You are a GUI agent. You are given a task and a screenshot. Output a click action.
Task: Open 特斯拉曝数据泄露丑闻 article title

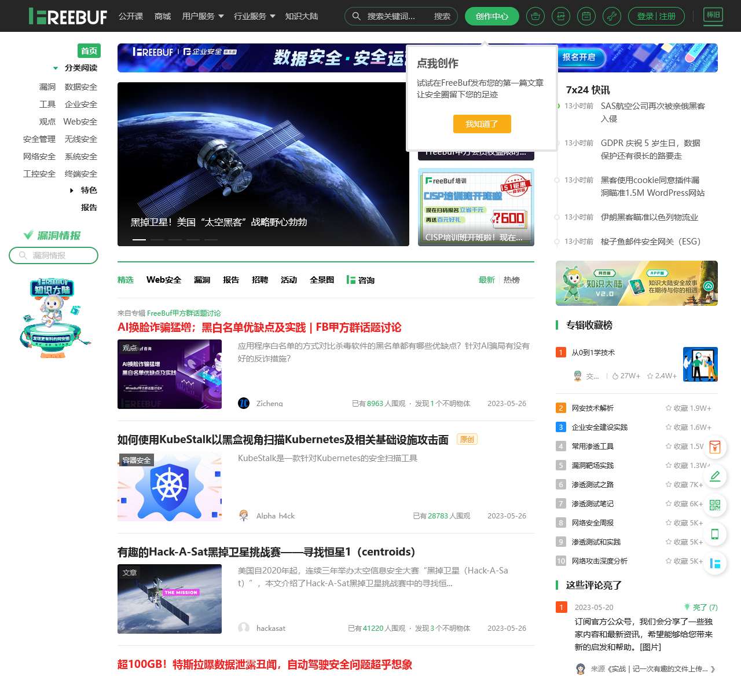tap(265, 664)
